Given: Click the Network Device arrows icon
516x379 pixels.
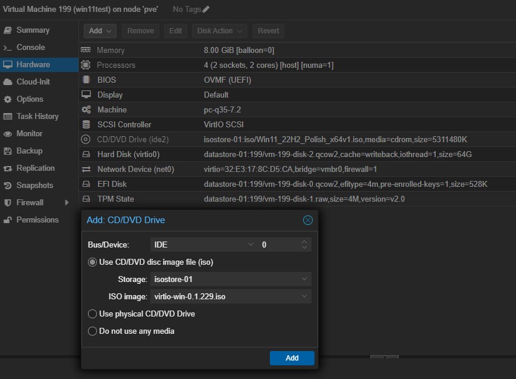Looking at the screenshot, I should click(86, 169).
